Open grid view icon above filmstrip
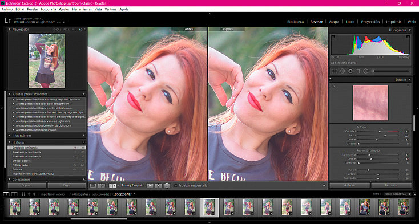Screen dimensions: 419x224 [x=23, y=194]
